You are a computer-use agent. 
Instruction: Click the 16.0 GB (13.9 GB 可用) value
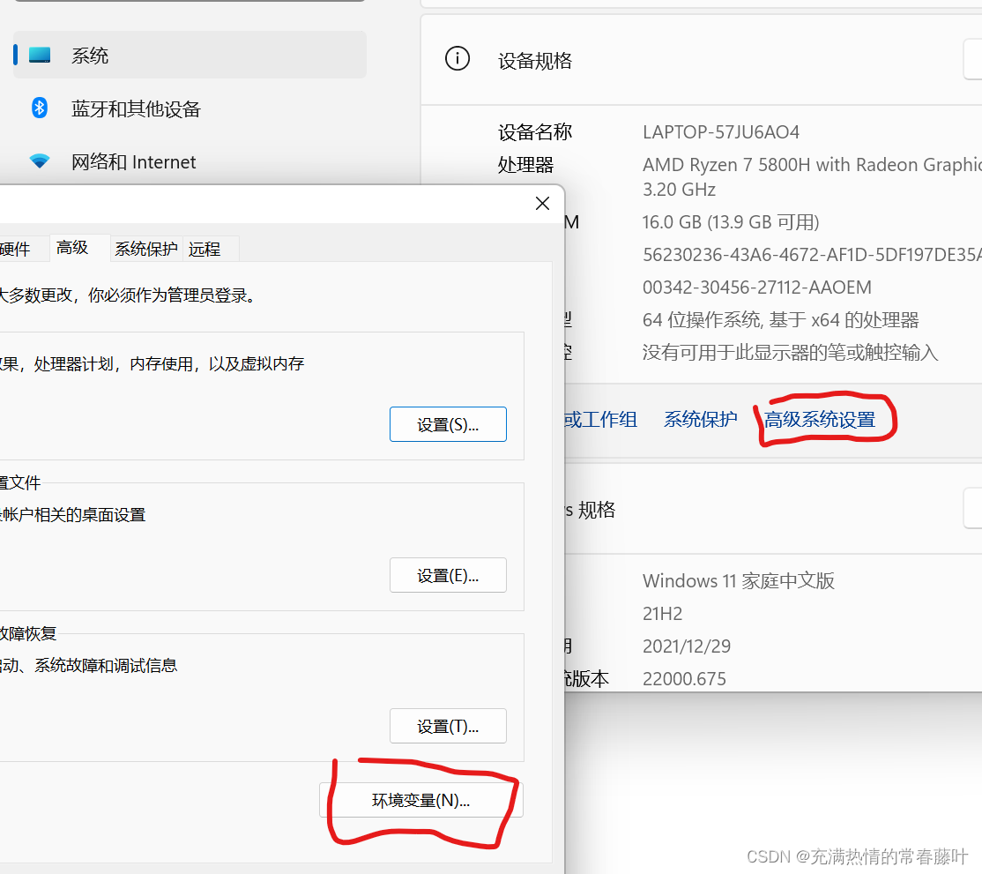[x=731, y=222]
